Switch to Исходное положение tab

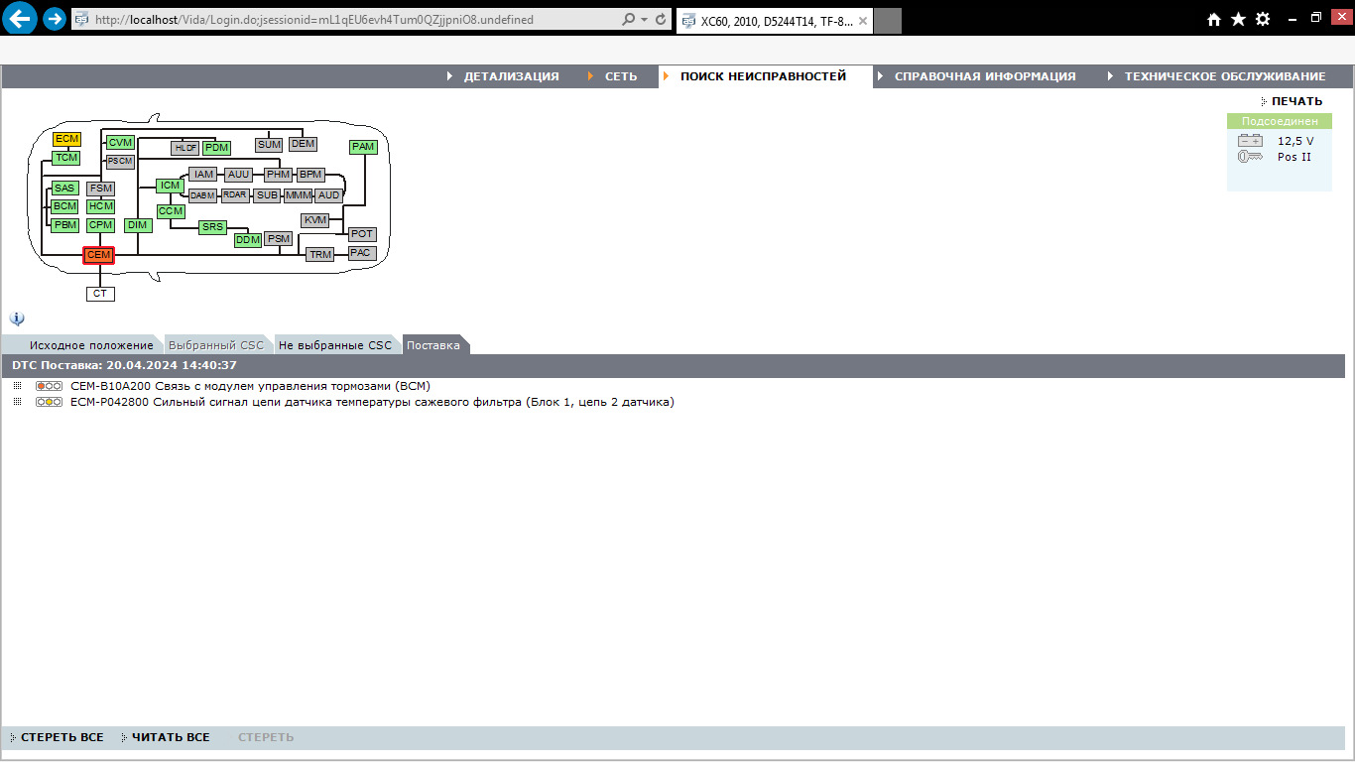(91, 345)
